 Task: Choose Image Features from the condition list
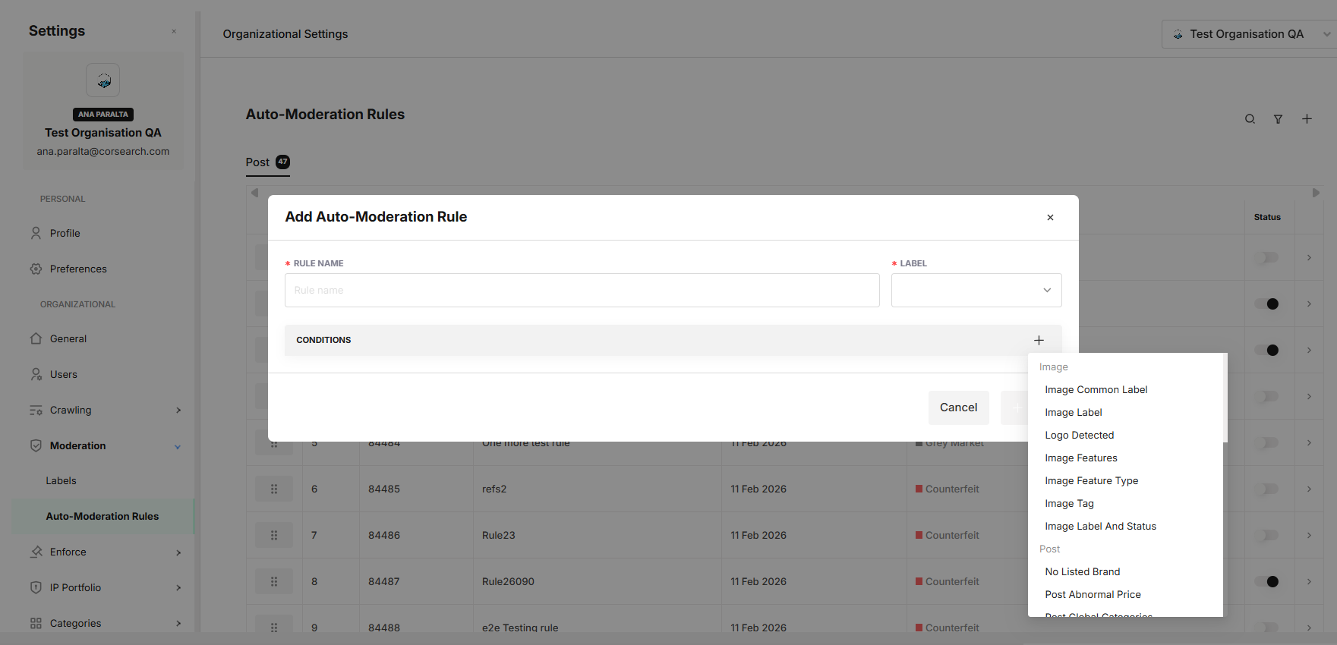(x=1080, y=458)
